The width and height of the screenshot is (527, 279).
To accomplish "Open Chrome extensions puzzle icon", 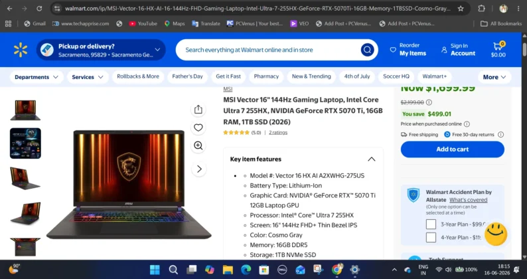I will click(481, 9).
